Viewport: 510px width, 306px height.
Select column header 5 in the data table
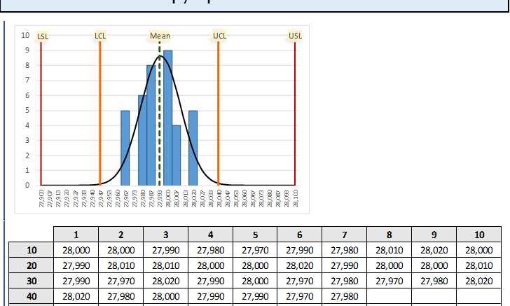255,235
